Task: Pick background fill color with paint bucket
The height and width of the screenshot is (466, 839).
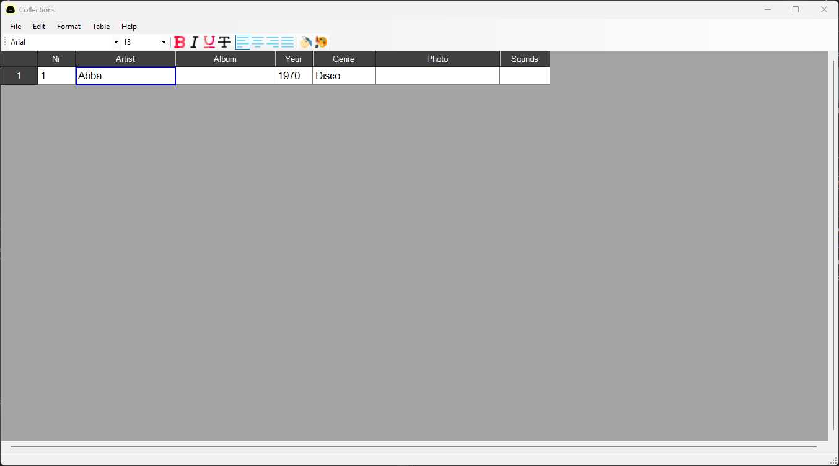Action: click(x=306, y=42)
